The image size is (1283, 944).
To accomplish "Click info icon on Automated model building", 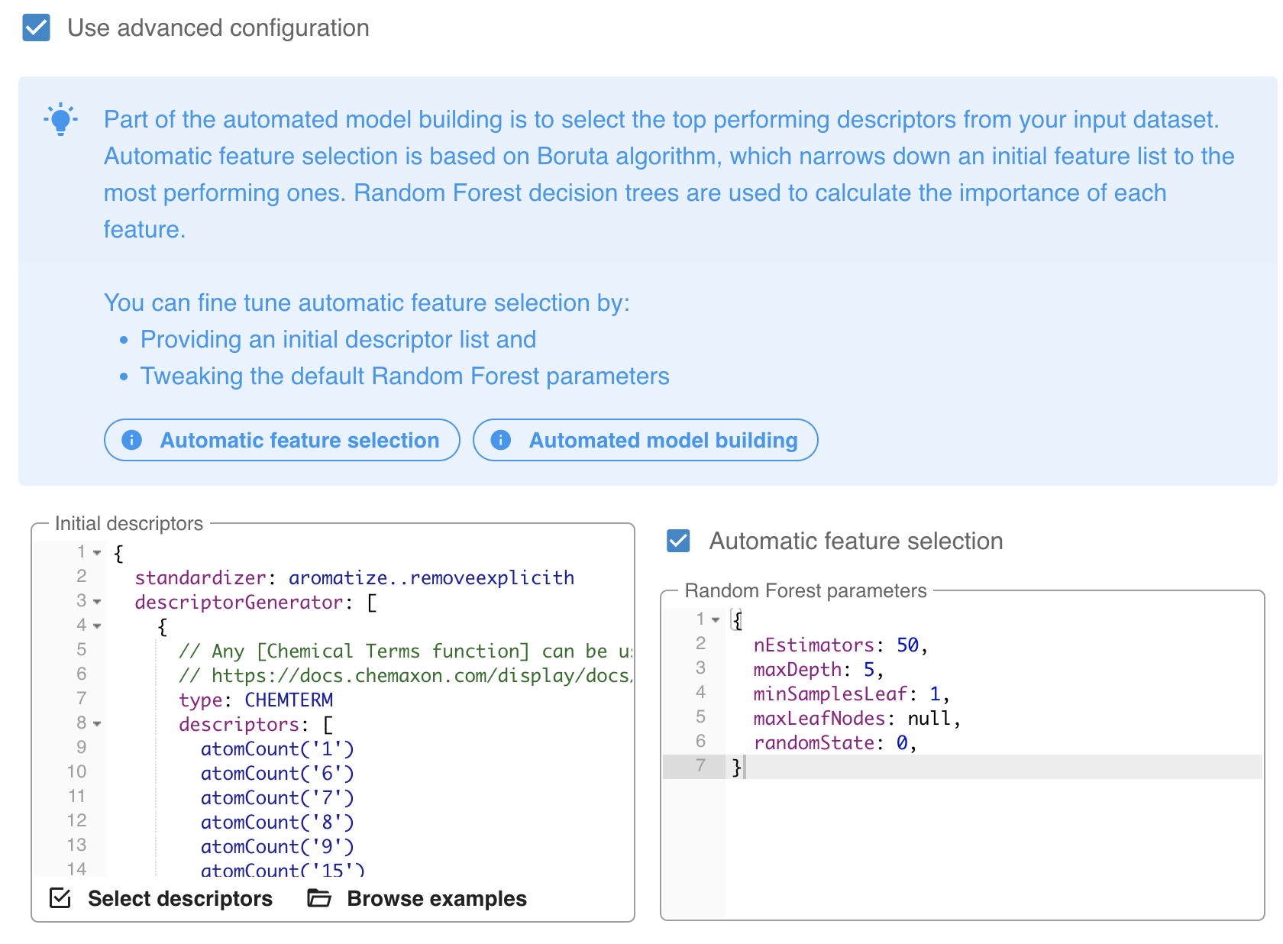I will (501, 440).
